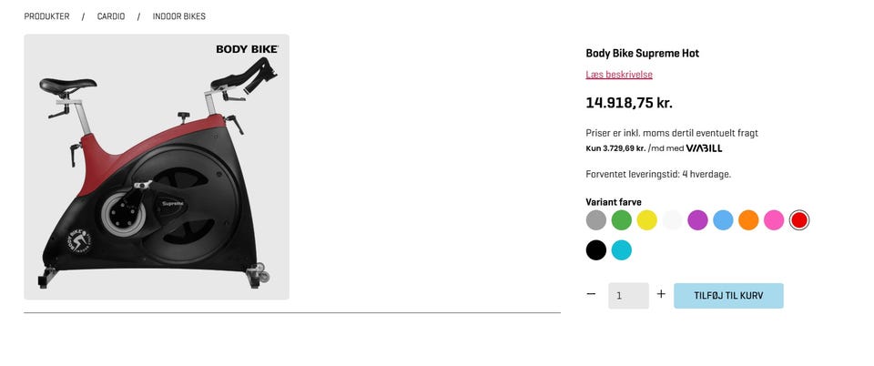Increase quantity with the plus icon
The height and width of the screenshot is (366, 874).
661,294
